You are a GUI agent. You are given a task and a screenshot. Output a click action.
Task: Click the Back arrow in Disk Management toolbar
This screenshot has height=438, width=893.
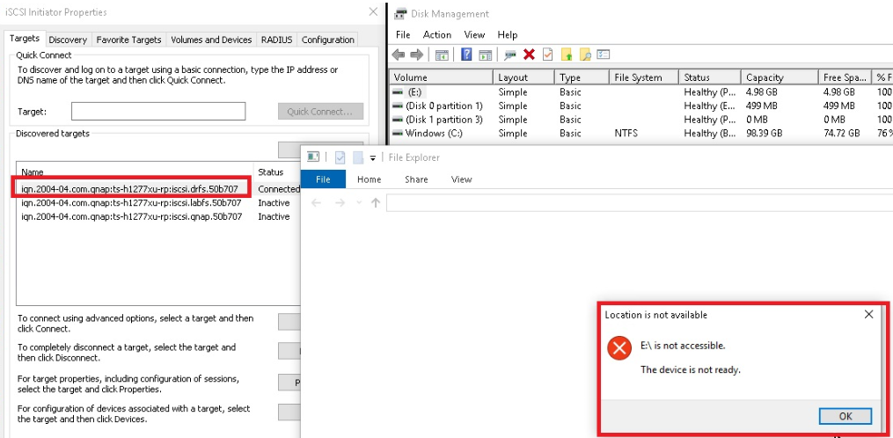(399, 55)
